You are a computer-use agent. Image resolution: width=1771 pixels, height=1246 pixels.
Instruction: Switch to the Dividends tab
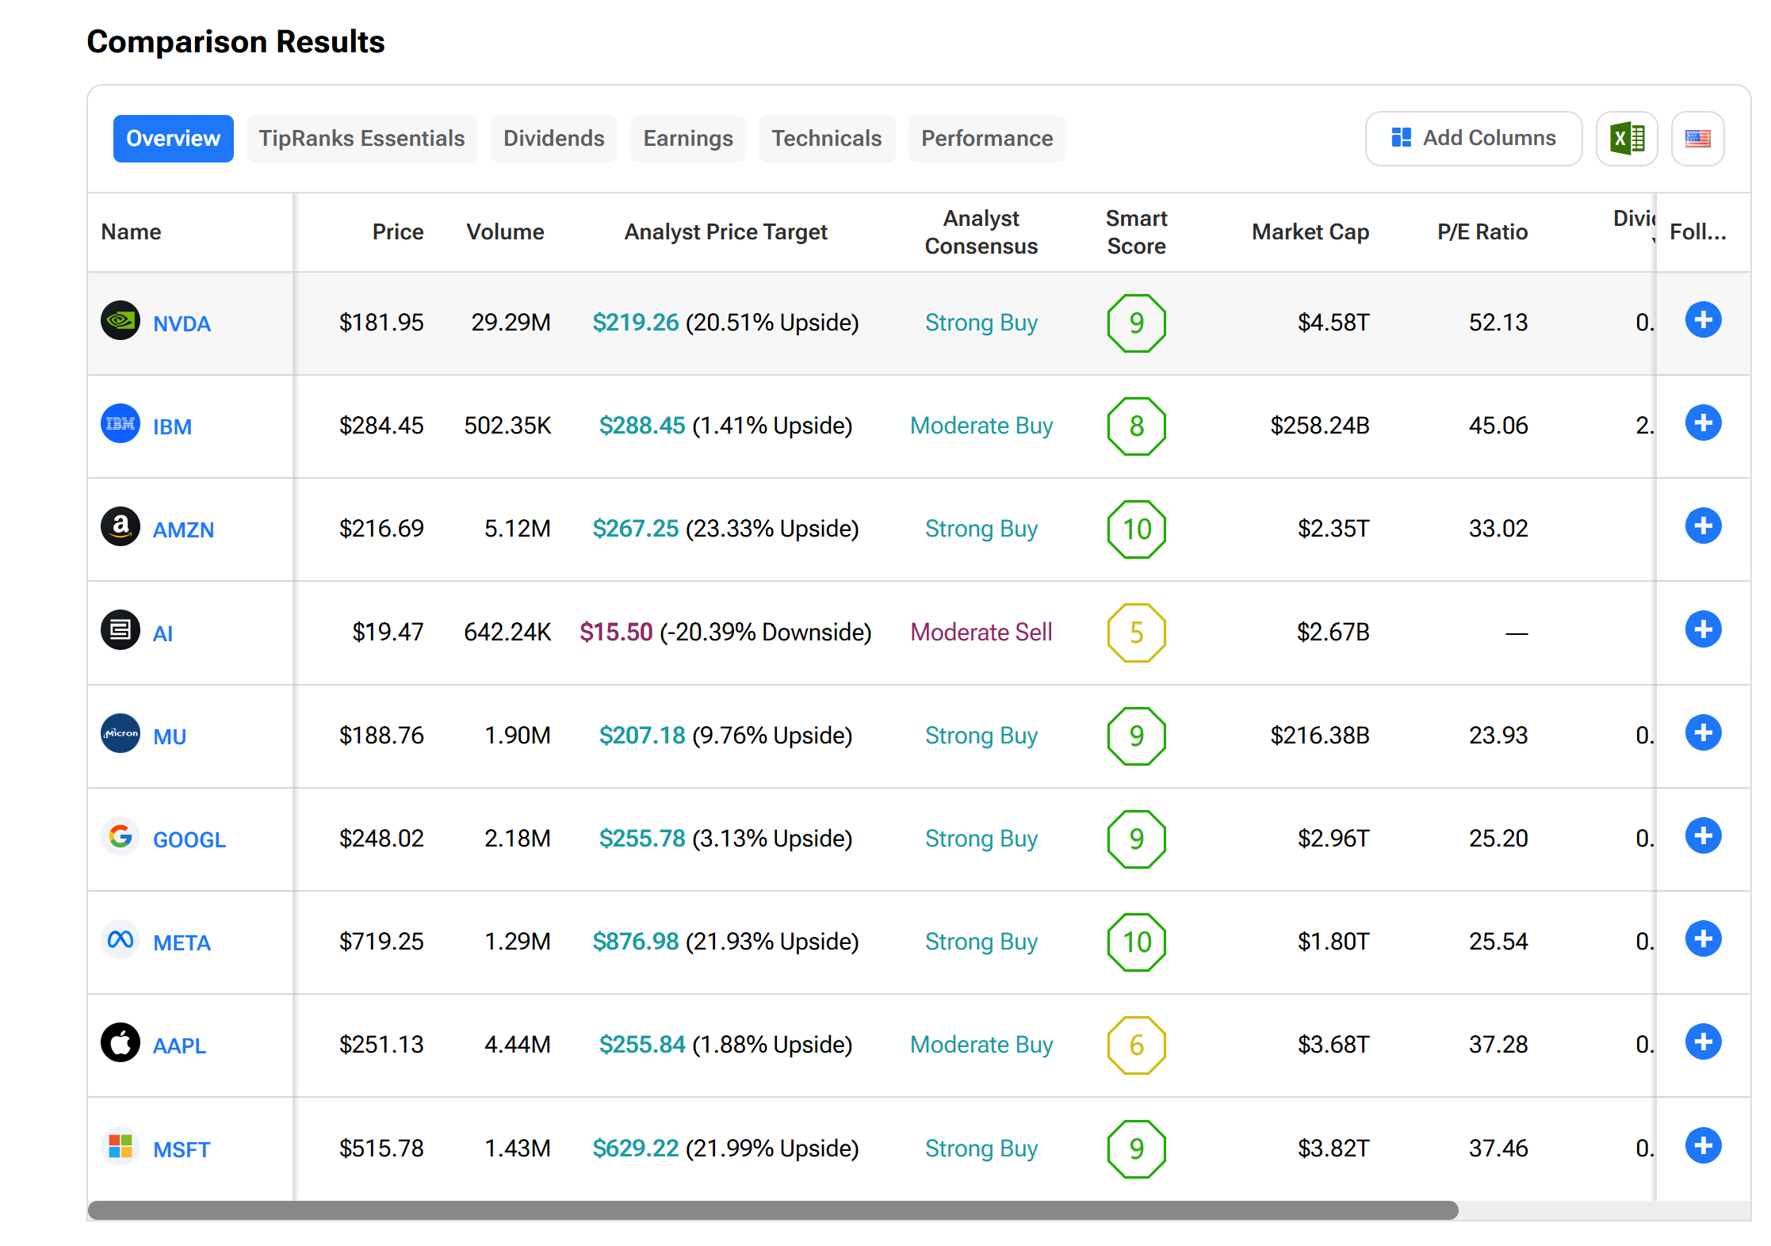pyautogui.click(x=553, y=139)
